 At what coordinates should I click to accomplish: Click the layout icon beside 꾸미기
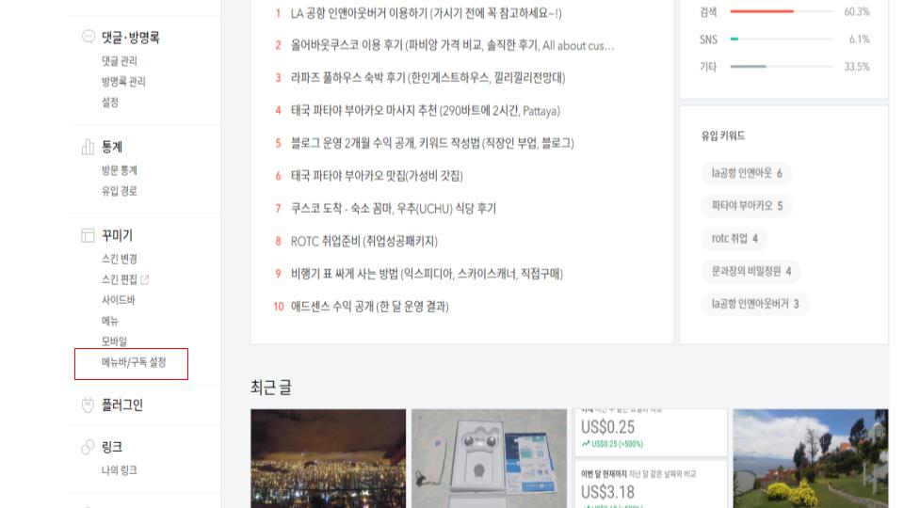click(88, 235)
